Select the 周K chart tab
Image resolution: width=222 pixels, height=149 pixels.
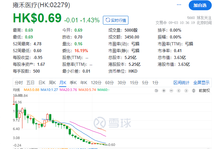tap(52, 83)
